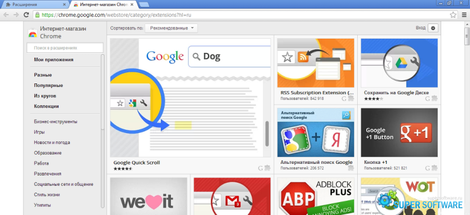Open a new tab with the tab button
Viewport: 470px width, 215px height.
pyautogui.click(x=145, y=5)
